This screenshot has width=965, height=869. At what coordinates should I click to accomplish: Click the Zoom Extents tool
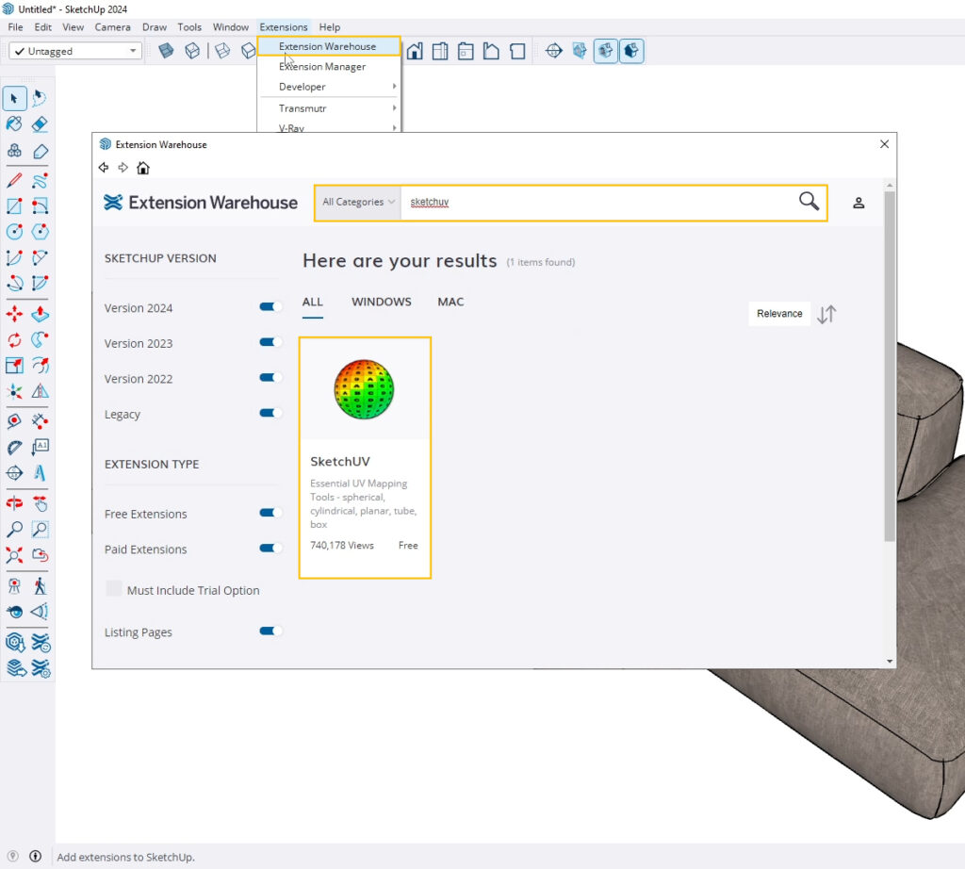(x=14, y=556)
